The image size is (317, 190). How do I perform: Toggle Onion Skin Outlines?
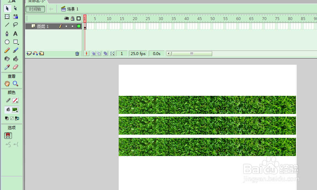point(99,54)
